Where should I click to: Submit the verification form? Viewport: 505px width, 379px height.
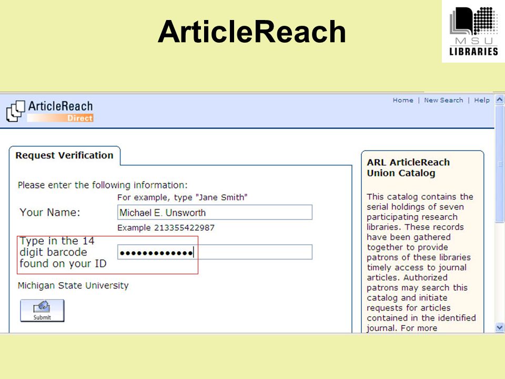pyautogui.click(x=42, y=311)
